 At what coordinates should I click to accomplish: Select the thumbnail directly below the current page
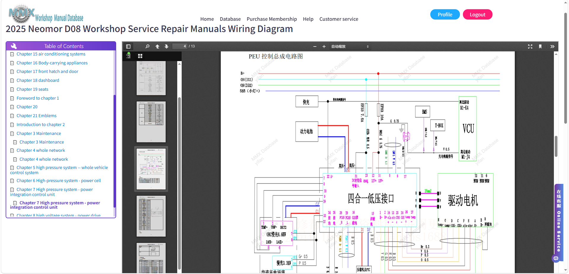click(151, 216)
